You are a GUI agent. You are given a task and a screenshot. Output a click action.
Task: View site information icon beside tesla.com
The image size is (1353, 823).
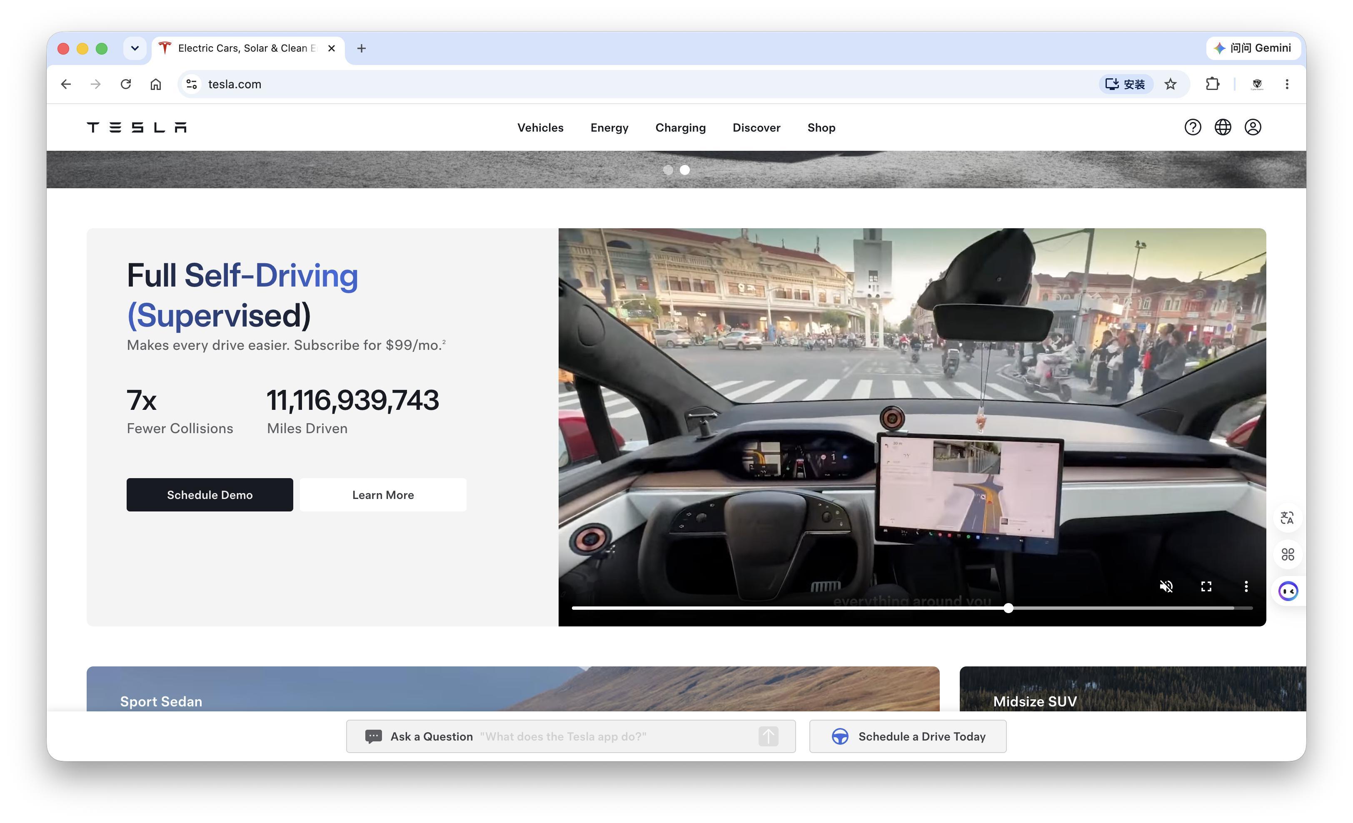192,84
